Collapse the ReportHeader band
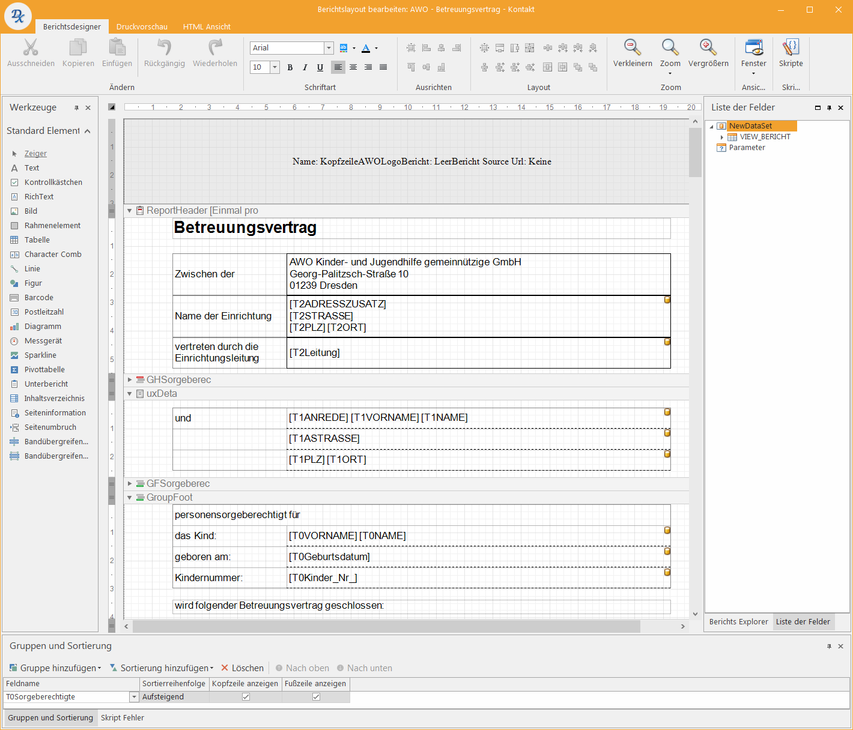Viewport: 853px width, 730px height. coord(129,211)
